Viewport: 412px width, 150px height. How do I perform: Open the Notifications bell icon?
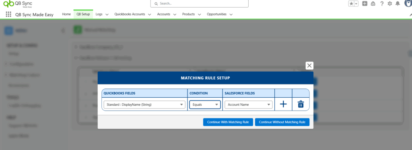[398, 3]
